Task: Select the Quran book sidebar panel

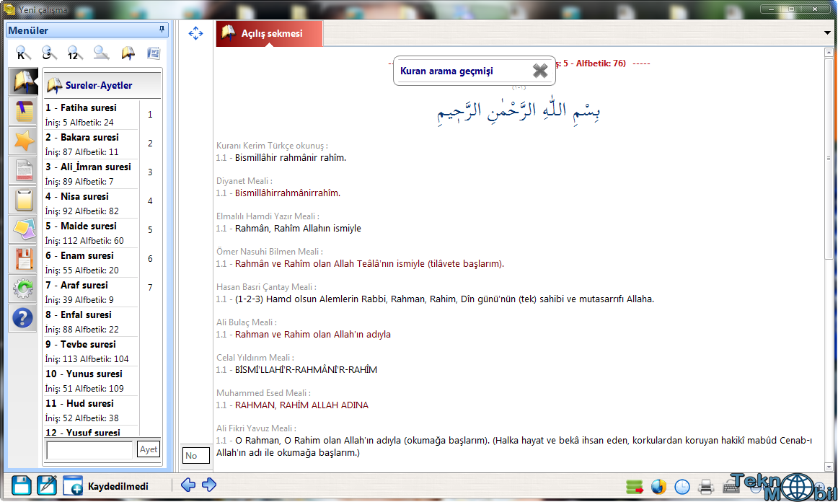Action: click(x=24, y=82)
